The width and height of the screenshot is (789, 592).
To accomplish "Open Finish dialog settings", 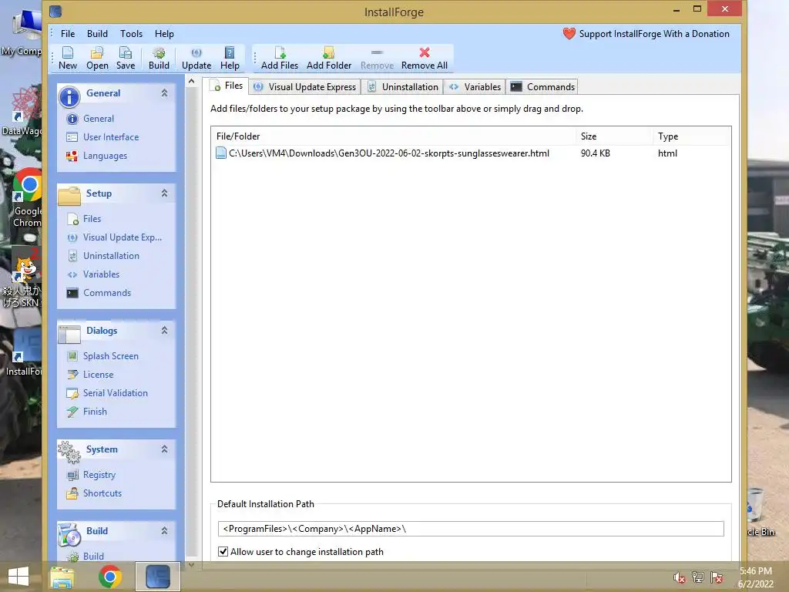I will pyautogui.click(x=95, y=412).
